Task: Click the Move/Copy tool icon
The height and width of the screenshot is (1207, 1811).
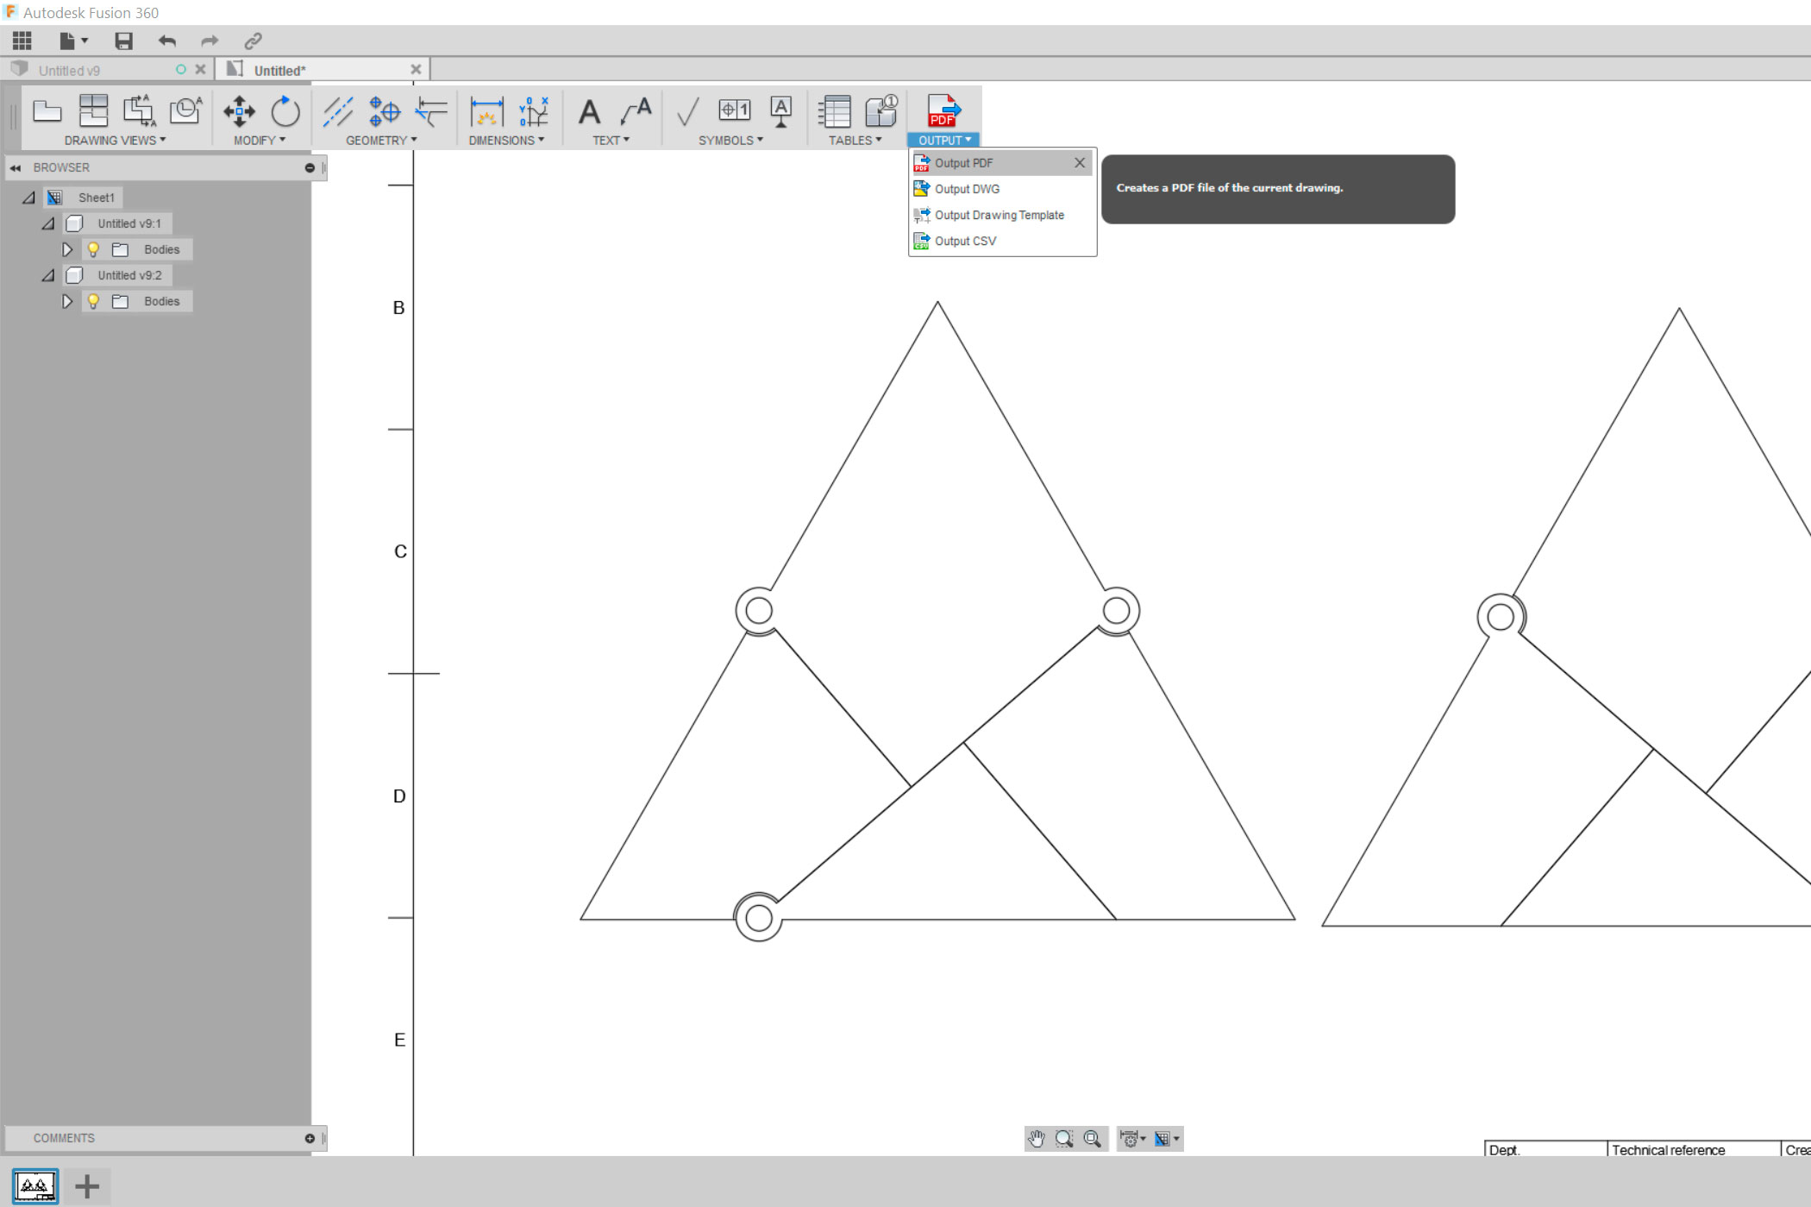Action: click(240, 112)
